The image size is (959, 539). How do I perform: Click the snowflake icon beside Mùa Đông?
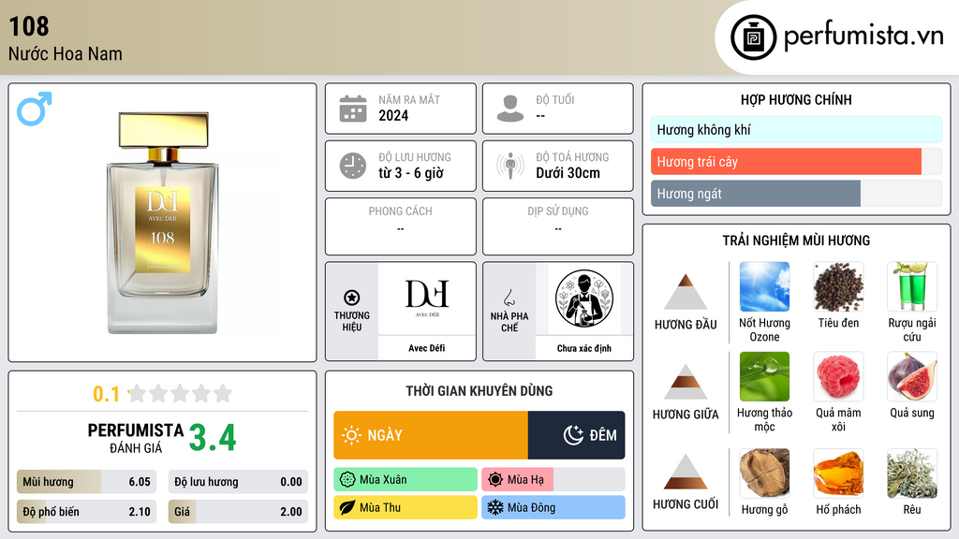(x=495, y=508)
